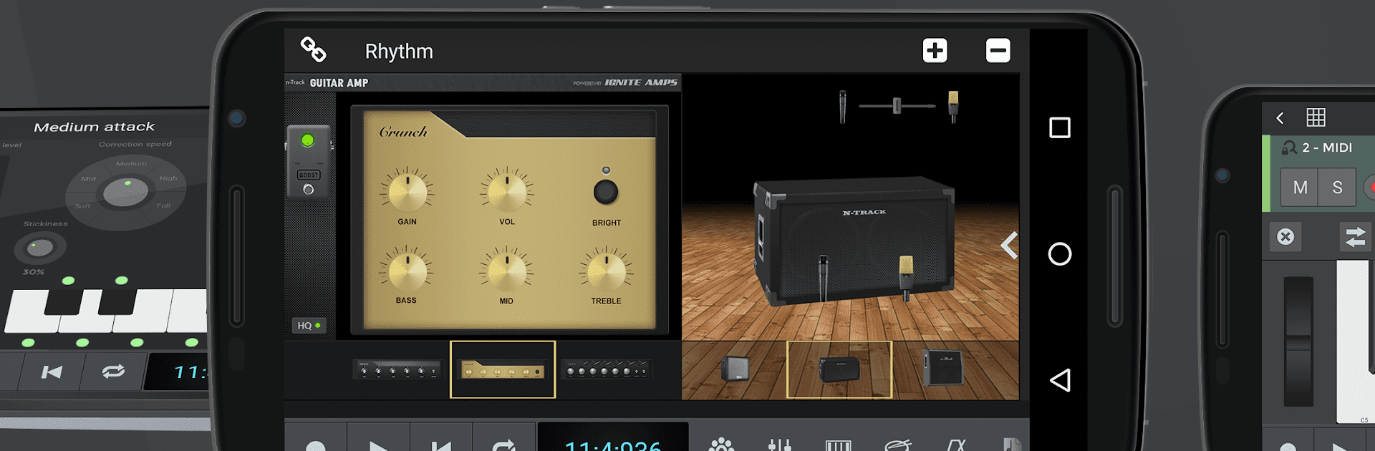Open the mixer faders icon
The width and height of the screenshot is (1375, 451).
pos(780,445)
